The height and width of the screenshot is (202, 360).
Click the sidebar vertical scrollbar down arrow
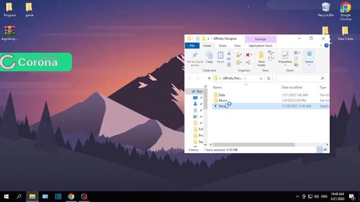click(205, 145)
